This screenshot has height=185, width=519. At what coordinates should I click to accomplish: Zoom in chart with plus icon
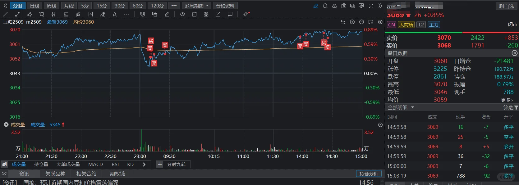(352, 22)
